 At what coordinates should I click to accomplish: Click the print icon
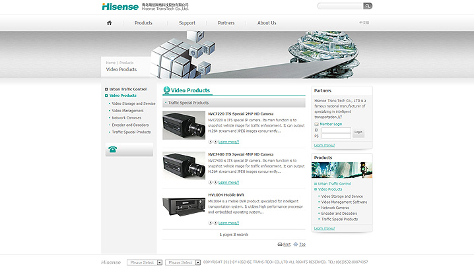click(x=280, y=244)
